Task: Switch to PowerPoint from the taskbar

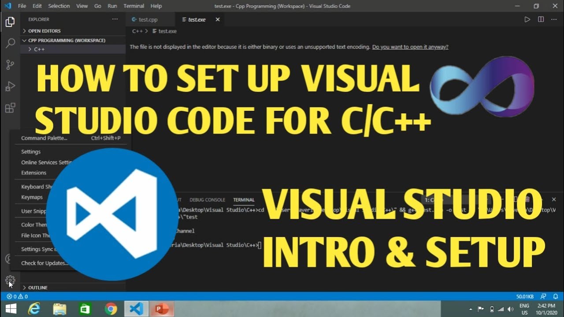Action: 162,309
